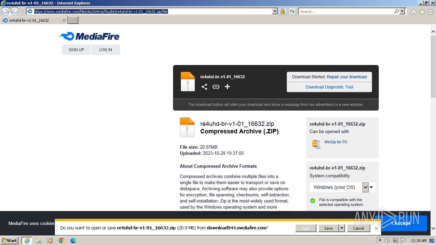Open the Save options dropdown arrow
This screenshot has height=245, width=436.
tap(342, 228)
